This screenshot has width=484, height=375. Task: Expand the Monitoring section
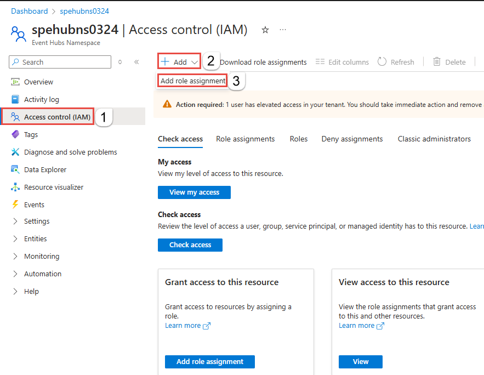coord(15,256)
